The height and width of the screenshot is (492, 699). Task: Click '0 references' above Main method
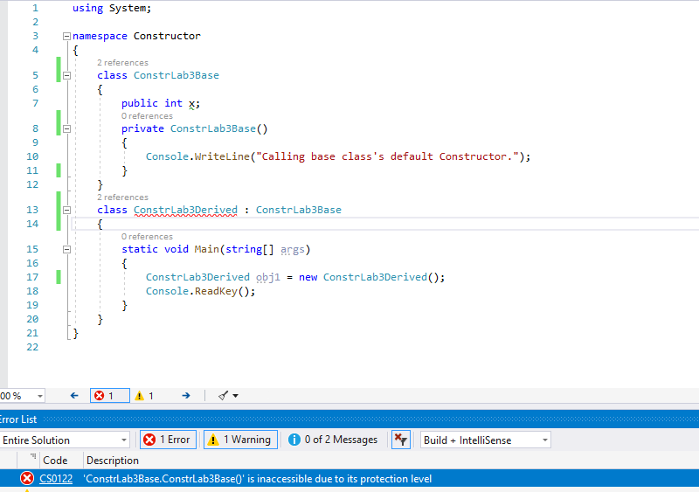(147, 237)
